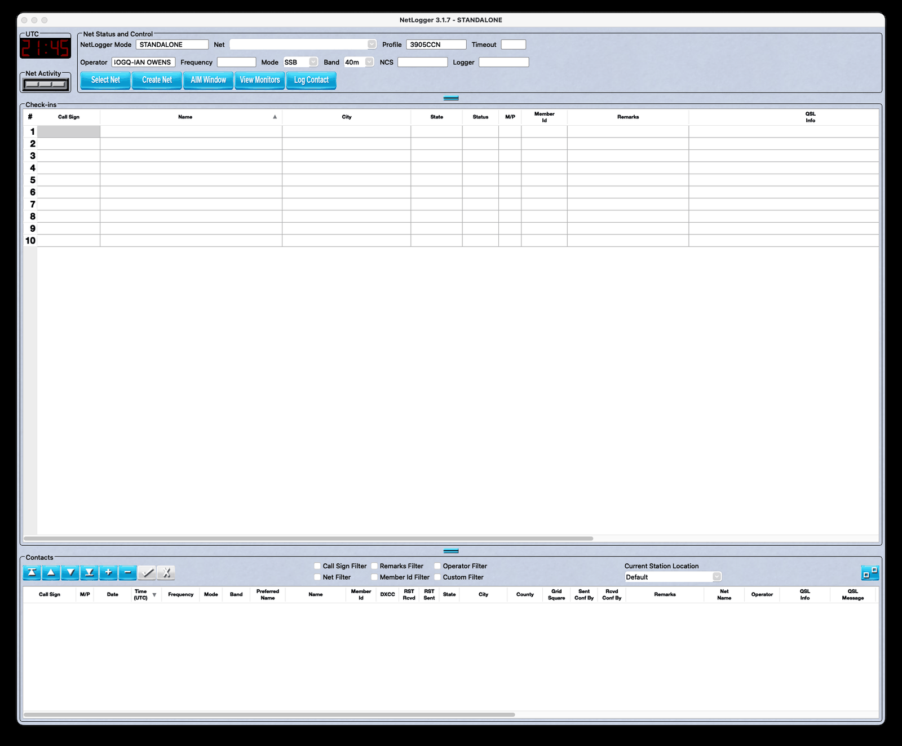This screenshot has width=902, height=746.
Task: Click the Contacts horizontal scrollbar
Action: coord(269,714)
